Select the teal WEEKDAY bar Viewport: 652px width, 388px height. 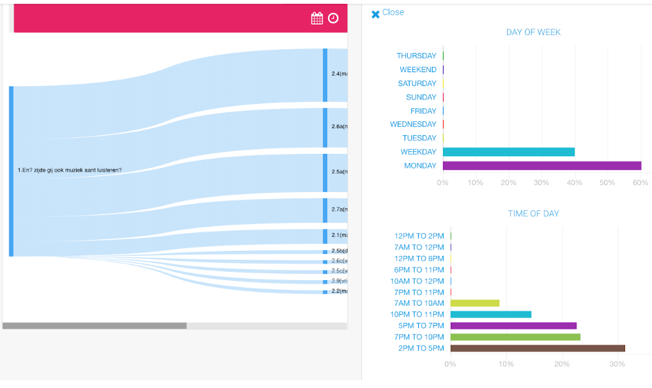(x=508, y=152)
